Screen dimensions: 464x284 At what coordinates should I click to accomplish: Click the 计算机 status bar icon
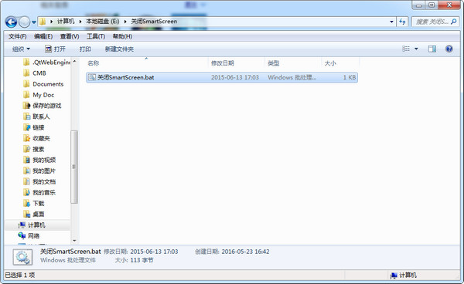394,276
